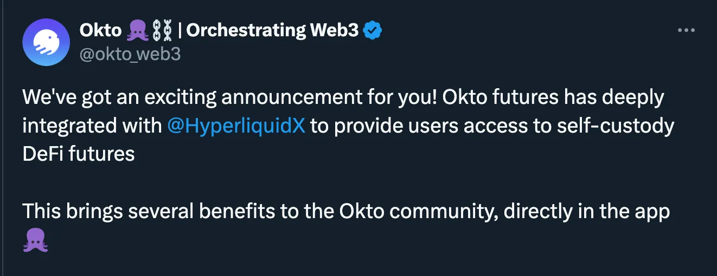Viewport: 717px width, 276px height.
Task: Click "Orchestrating Web3" in the account name
Action: pyautogui.click(x=272, y=31)
